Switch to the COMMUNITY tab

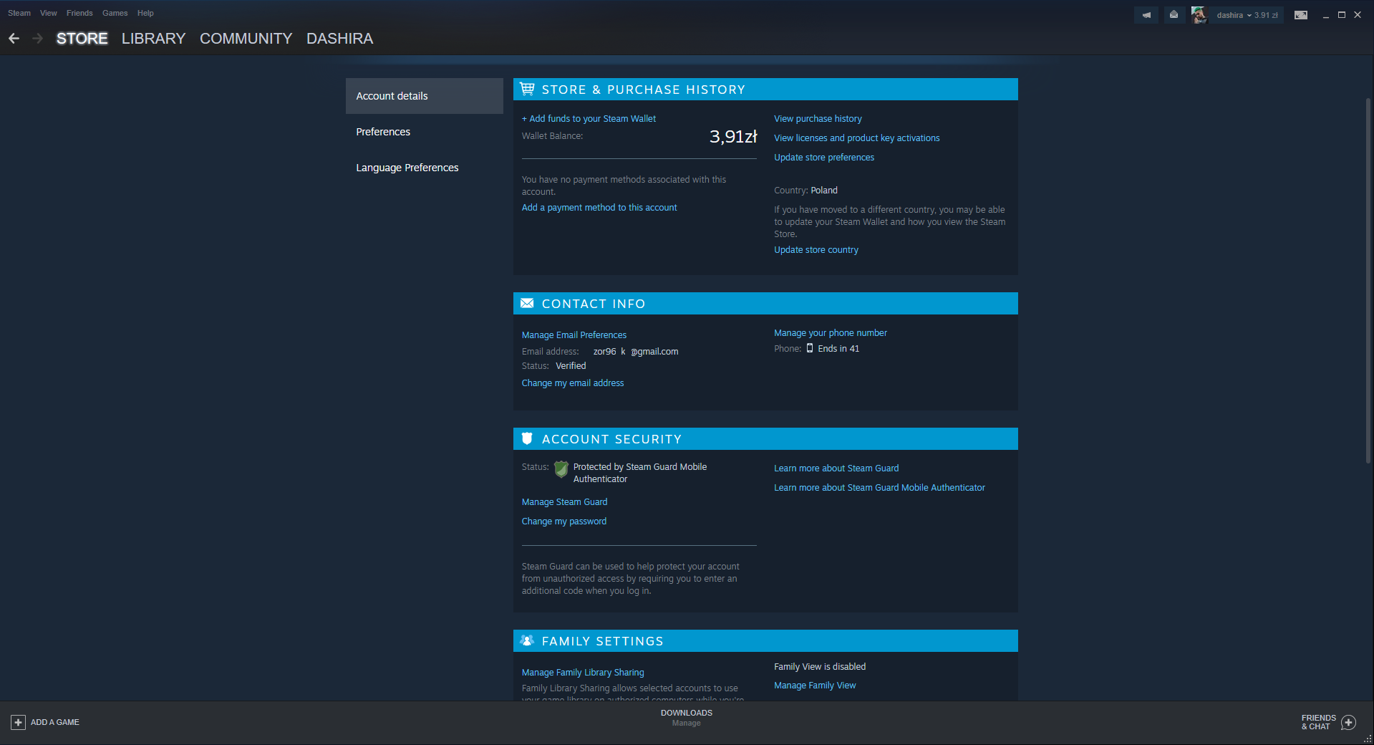click(x=246, y=39)
